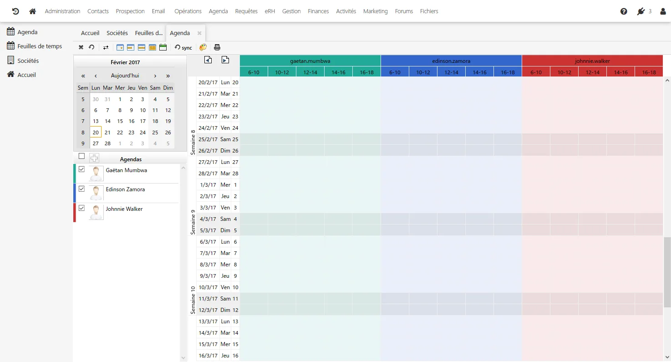Go to next page of agenda grid

pos(225,60)
